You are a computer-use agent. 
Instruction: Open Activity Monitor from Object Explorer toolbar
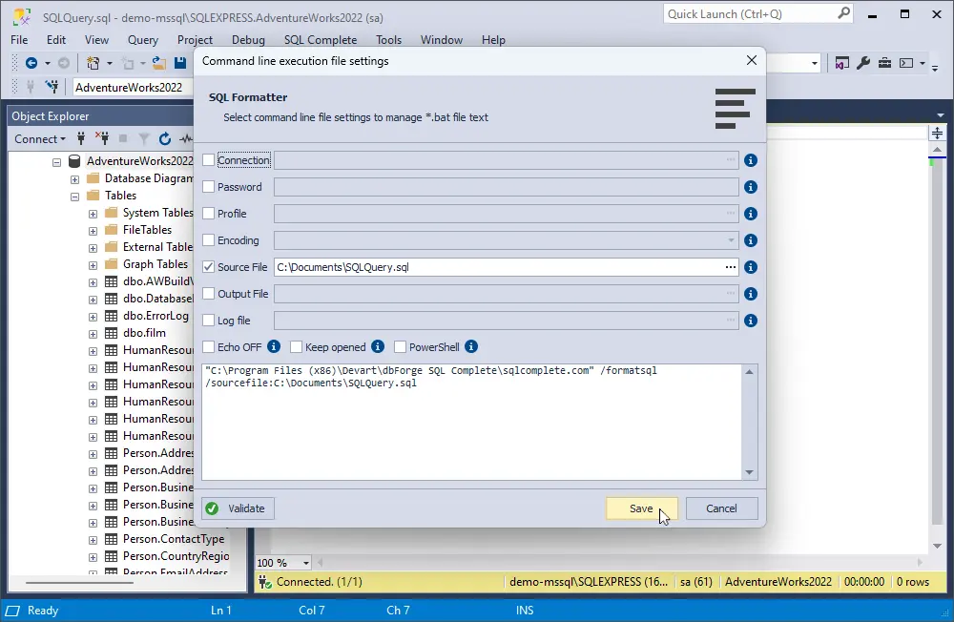coord(186,138)
